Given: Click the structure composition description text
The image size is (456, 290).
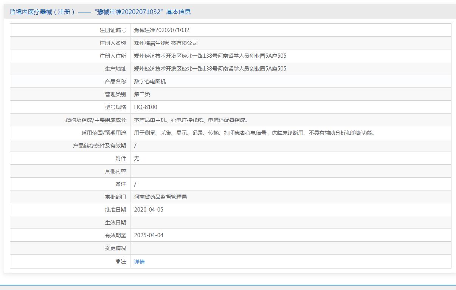Looking at the screenshot, I should (192, 120).
